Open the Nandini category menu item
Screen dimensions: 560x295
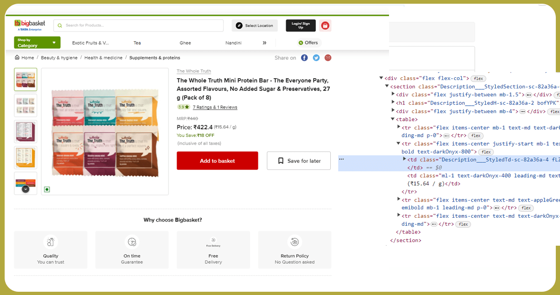233,42
